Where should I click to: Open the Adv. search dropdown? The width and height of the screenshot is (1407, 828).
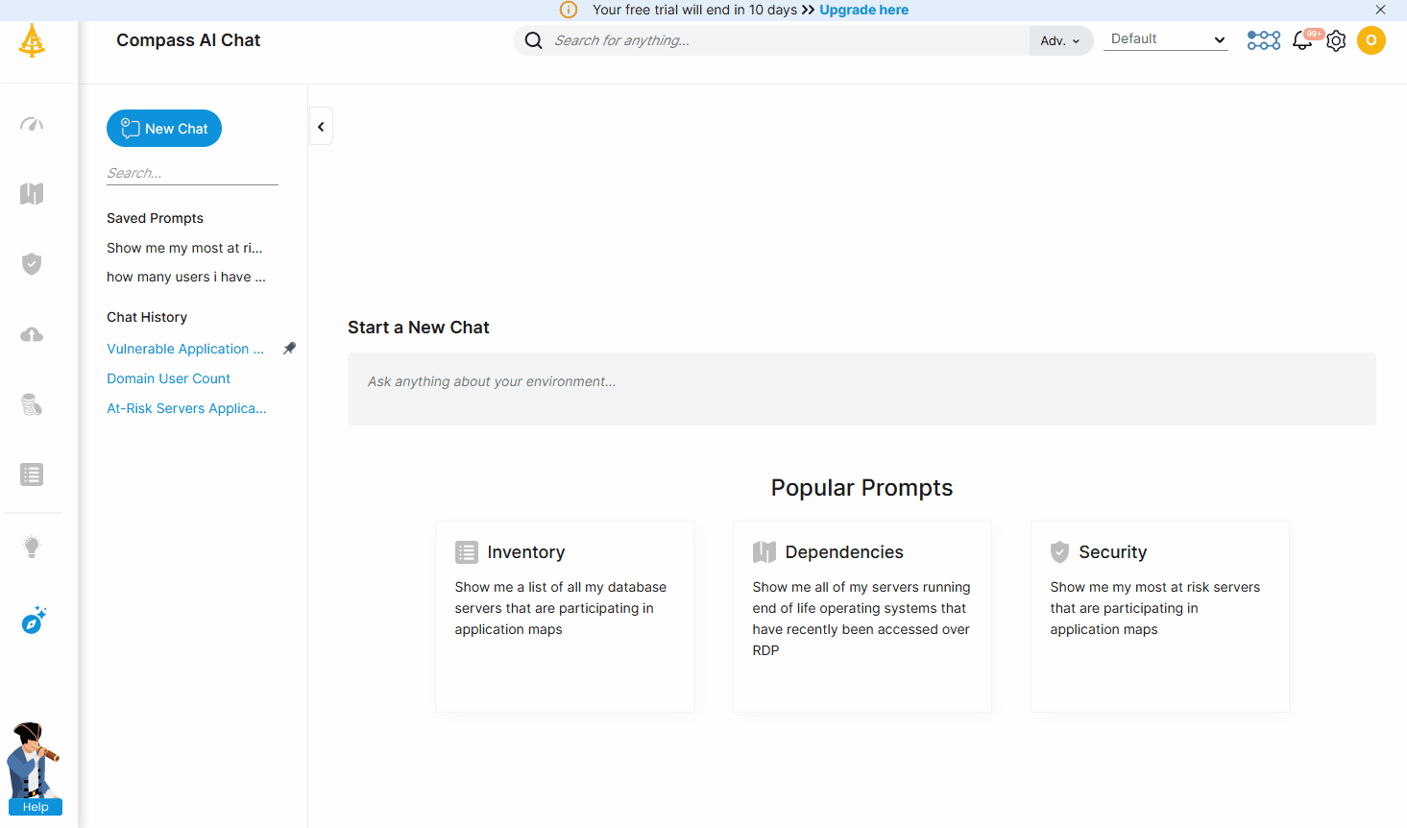(x=1060, y=40)
